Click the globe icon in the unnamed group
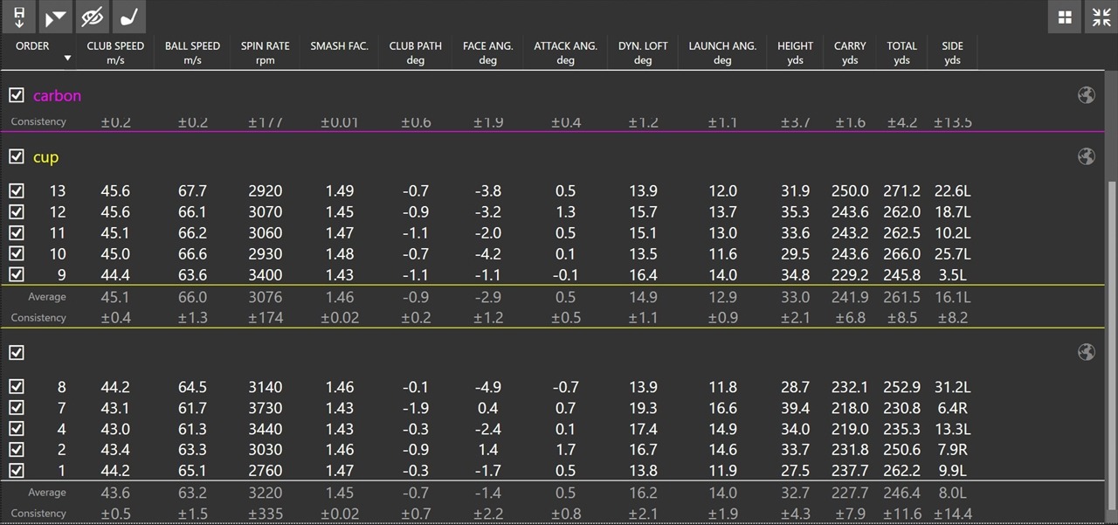 point(1087,352)
